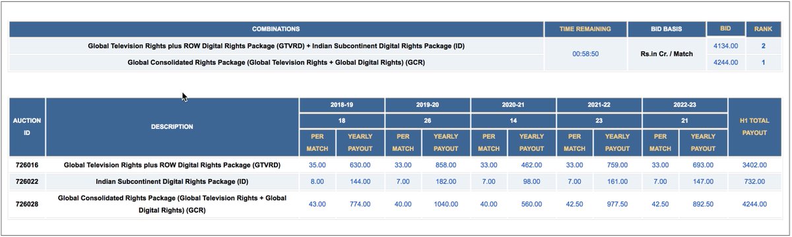Open the 774.00 yearly payout value
This screenshot has height=237, width=792.
coord(360,204)
